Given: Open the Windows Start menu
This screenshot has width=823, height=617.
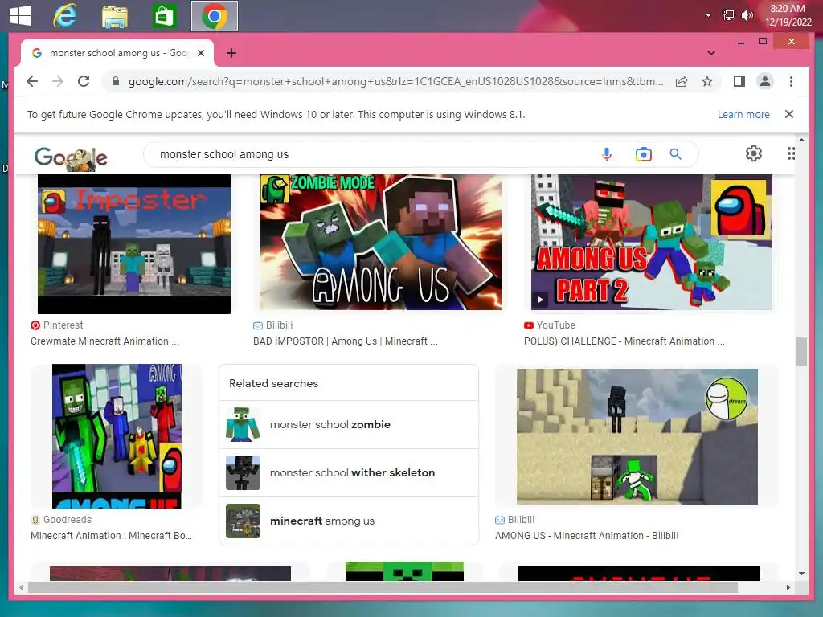Looking at the screenshot, I should (x=20, y=15).
